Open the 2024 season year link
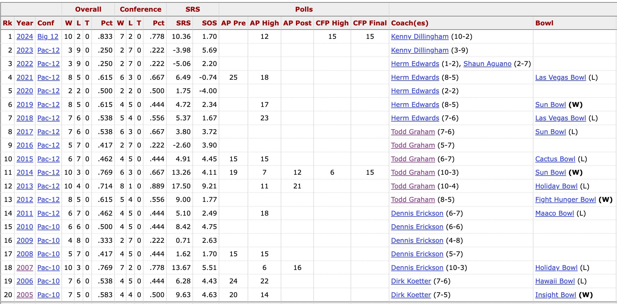Screen dimensions: 617x304 point(25,36)
